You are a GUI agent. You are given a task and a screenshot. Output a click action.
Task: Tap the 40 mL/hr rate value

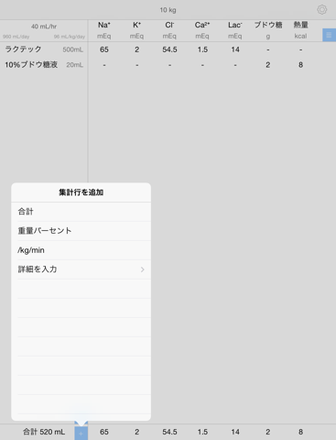coord(44,27)
